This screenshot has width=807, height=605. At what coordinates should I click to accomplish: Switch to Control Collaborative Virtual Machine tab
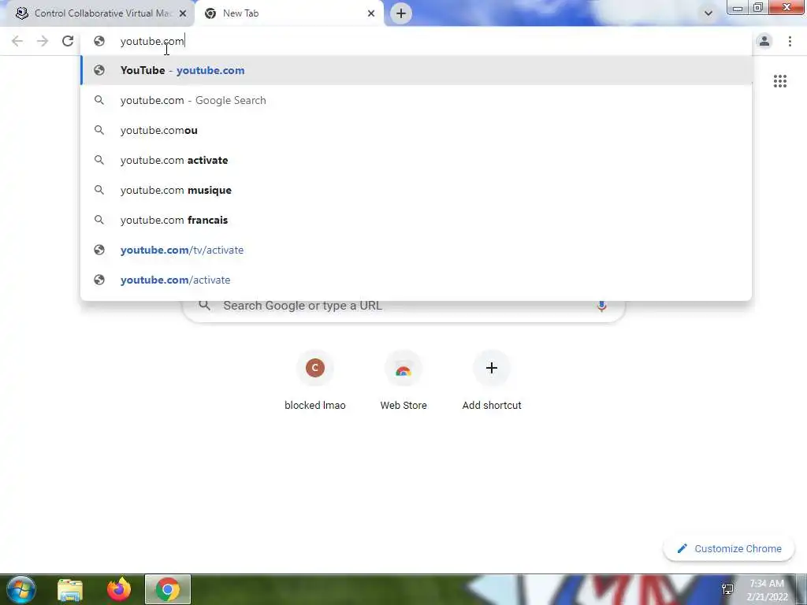click(101, 13)
